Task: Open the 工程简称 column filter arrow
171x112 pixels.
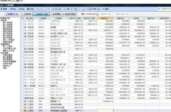Action: tap(67, 18)
